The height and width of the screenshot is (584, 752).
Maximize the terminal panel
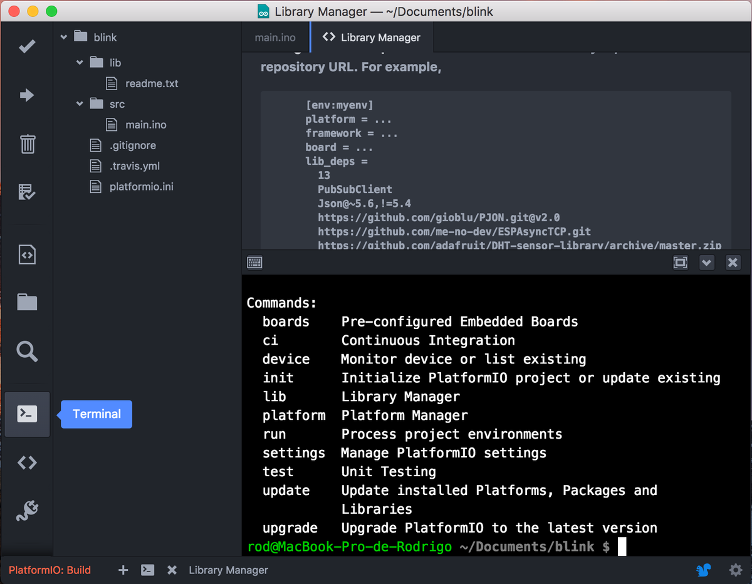[x=681, y=263]
